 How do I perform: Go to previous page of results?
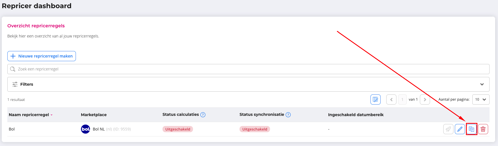coord(391,99)
